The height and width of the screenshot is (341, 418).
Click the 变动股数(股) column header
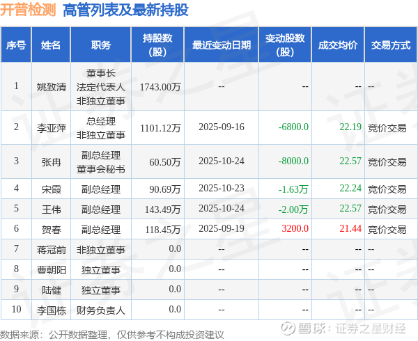[285, 45]
